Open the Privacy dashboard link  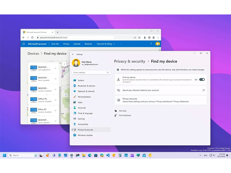tap(164, 101)
